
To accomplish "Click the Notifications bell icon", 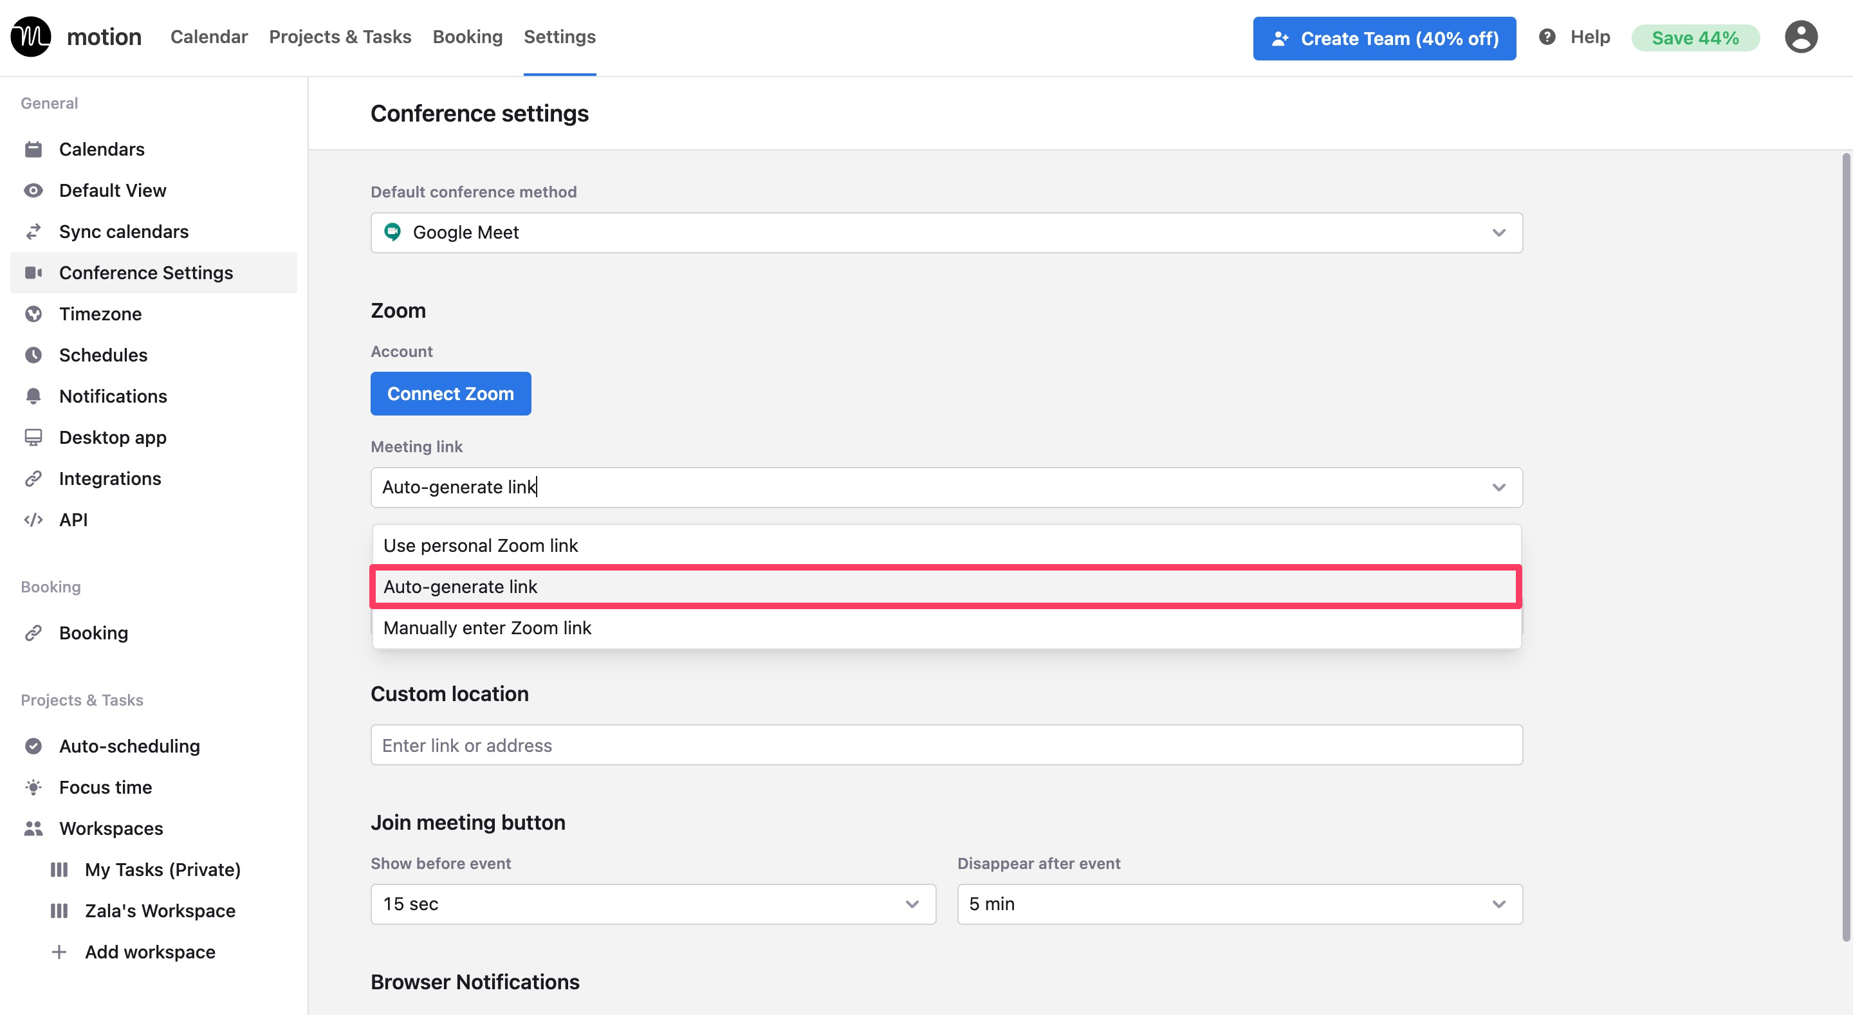I will point(33,396).
